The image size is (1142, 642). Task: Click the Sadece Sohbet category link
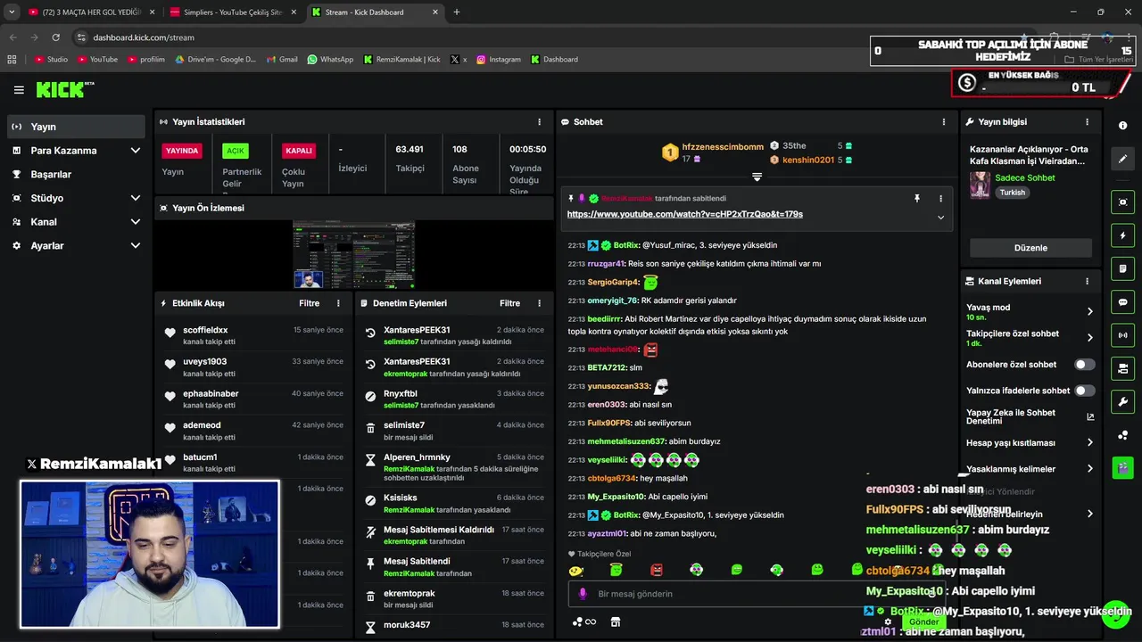pos(1024,177)
